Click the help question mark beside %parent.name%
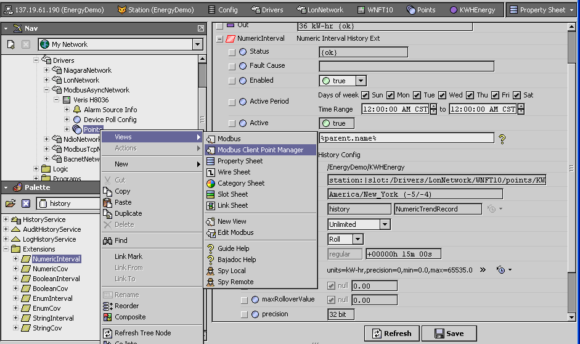Screen dimensions: 580x344 click(x=502, y=139)
